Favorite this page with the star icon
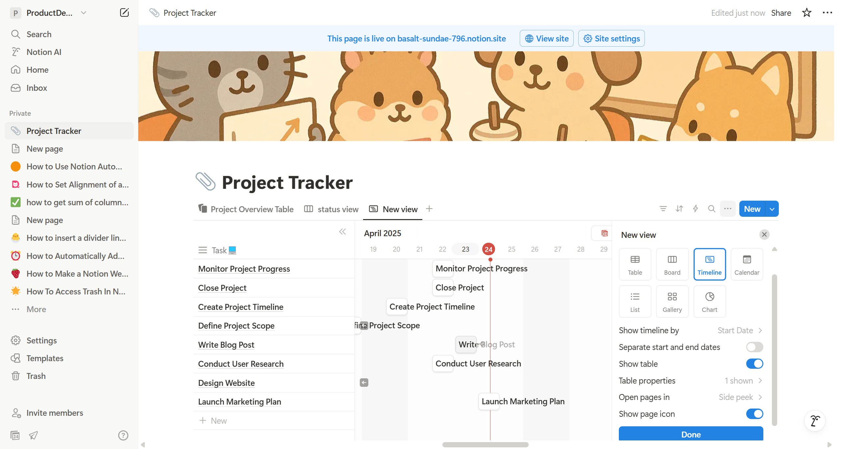Screen dimensions: 843x449 (806, 13)
